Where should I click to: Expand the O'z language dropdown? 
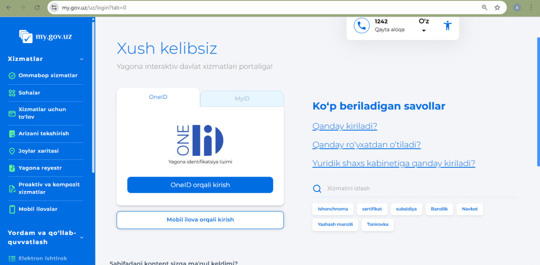tap(424, 30)
